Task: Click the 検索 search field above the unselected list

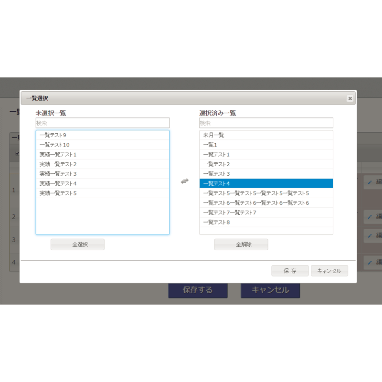Action: pos(102,123)
